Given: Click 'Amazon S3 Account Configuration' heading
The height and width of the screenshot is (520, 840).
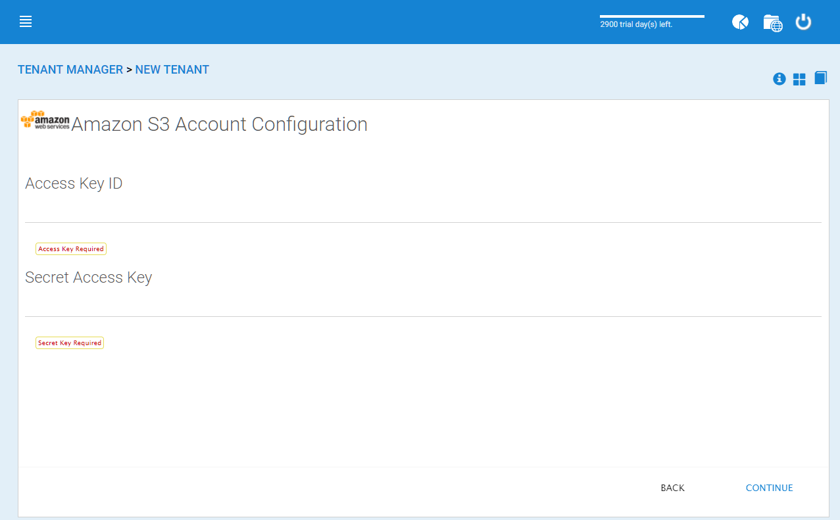Looking at the screenshot, I should click(219, 124).
